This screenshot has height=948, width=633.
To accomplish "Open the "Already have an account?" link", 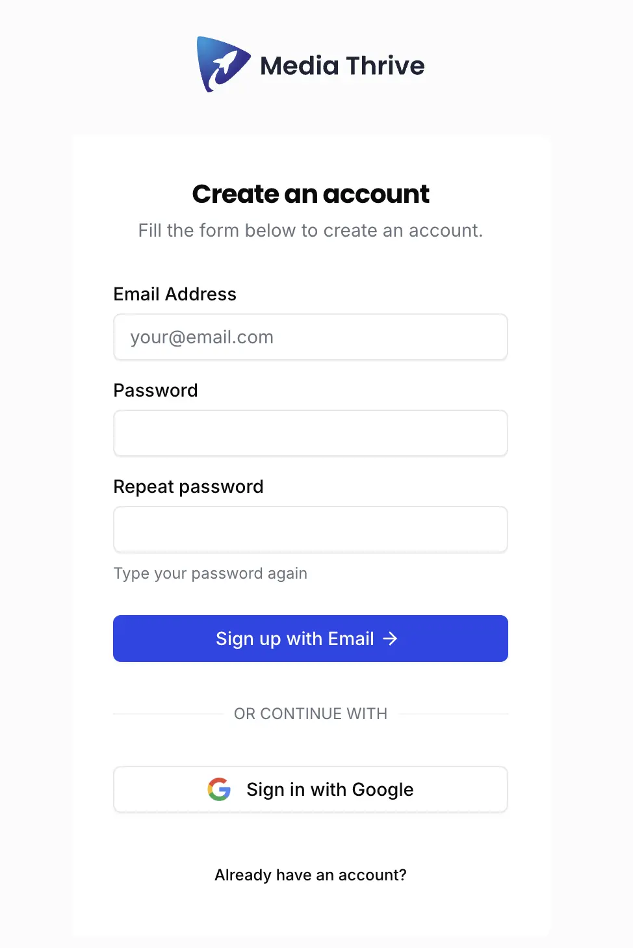I will pyautogui.click(x=311, y=875).
